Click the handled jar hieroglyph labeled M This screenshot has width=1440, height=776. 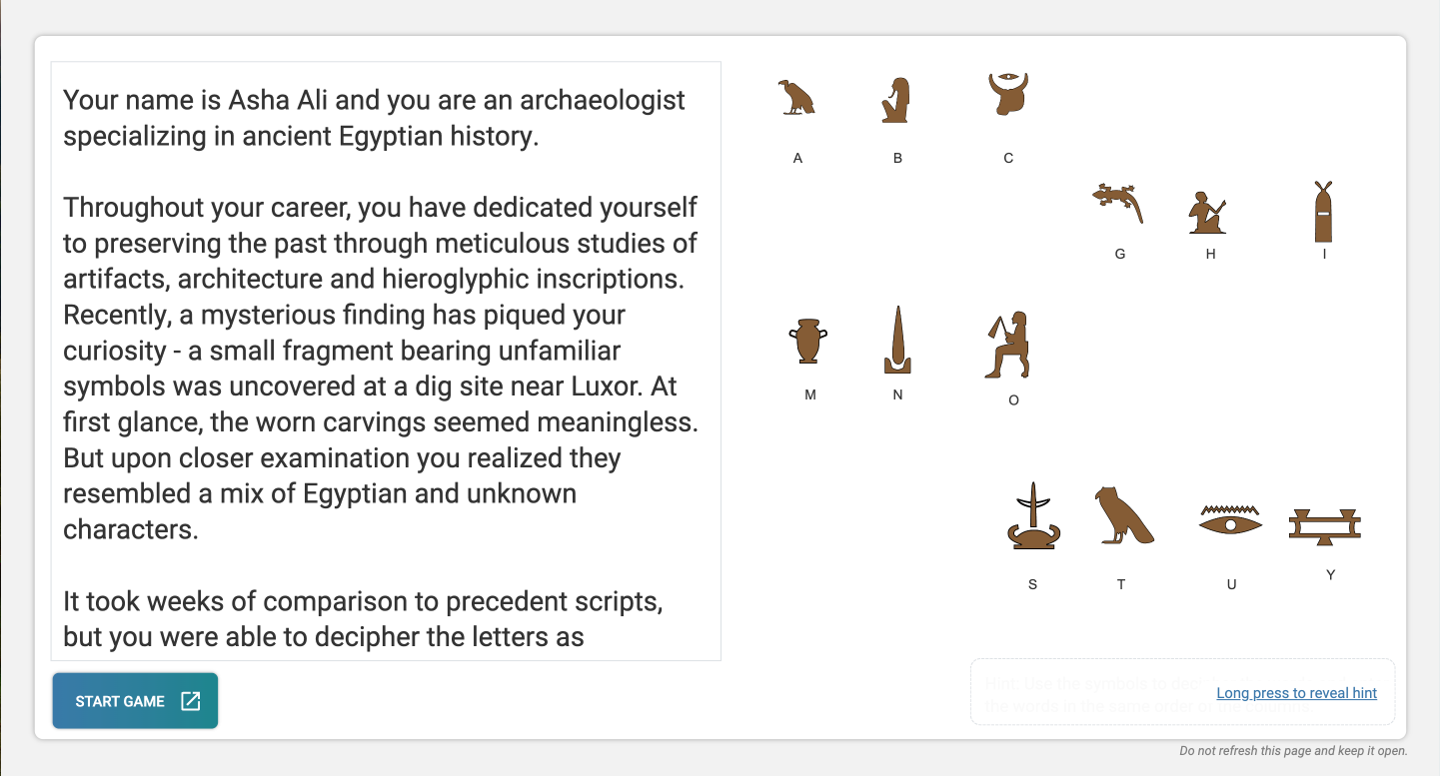click(808, 342)
